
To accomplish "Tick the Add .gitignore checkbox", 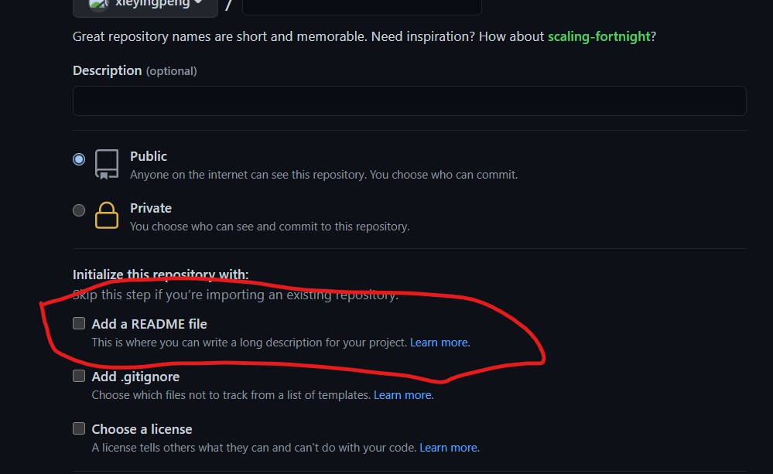I will coord(79,376).
